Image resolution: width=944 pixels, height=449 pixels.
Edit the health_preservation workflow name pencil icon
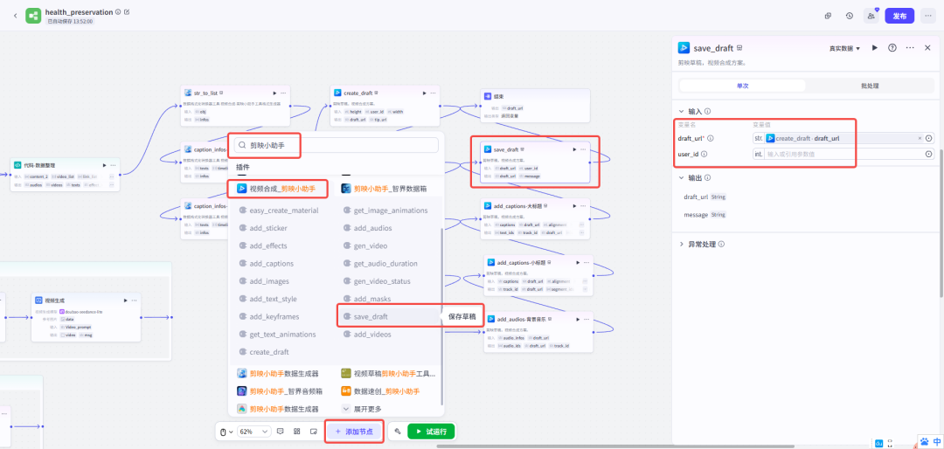[x=127, y=12]
